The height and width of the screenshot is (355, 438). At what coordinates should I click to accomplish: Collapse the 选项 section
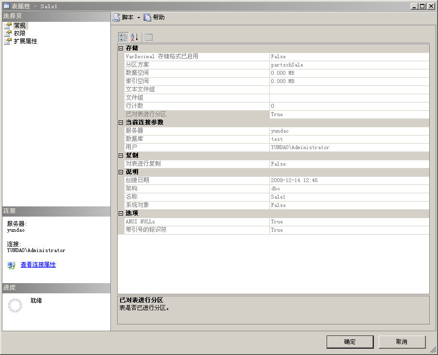pyautogui.click(x=121, y=213)
